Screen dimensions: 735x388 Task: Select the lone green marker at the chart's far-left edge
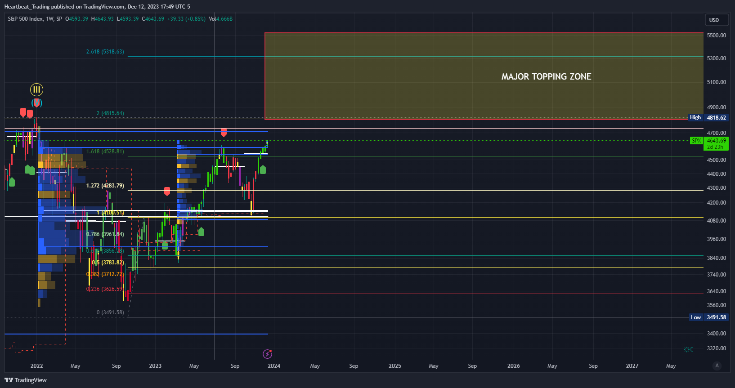(x=12, y=182)
